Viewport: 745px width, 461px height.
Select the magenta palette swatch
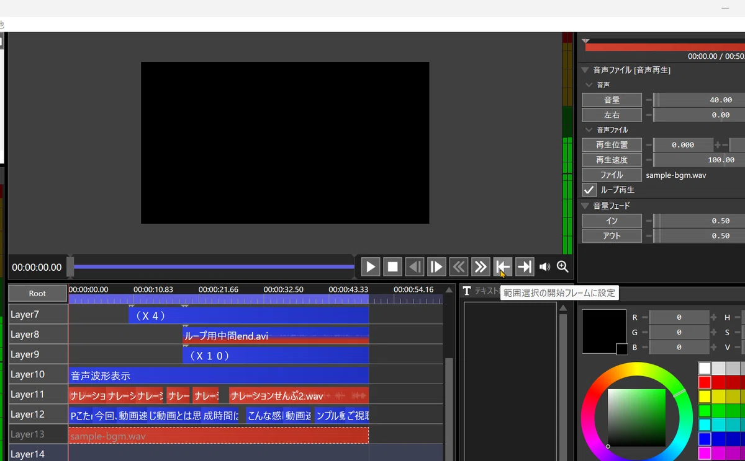tap(705, 453)
